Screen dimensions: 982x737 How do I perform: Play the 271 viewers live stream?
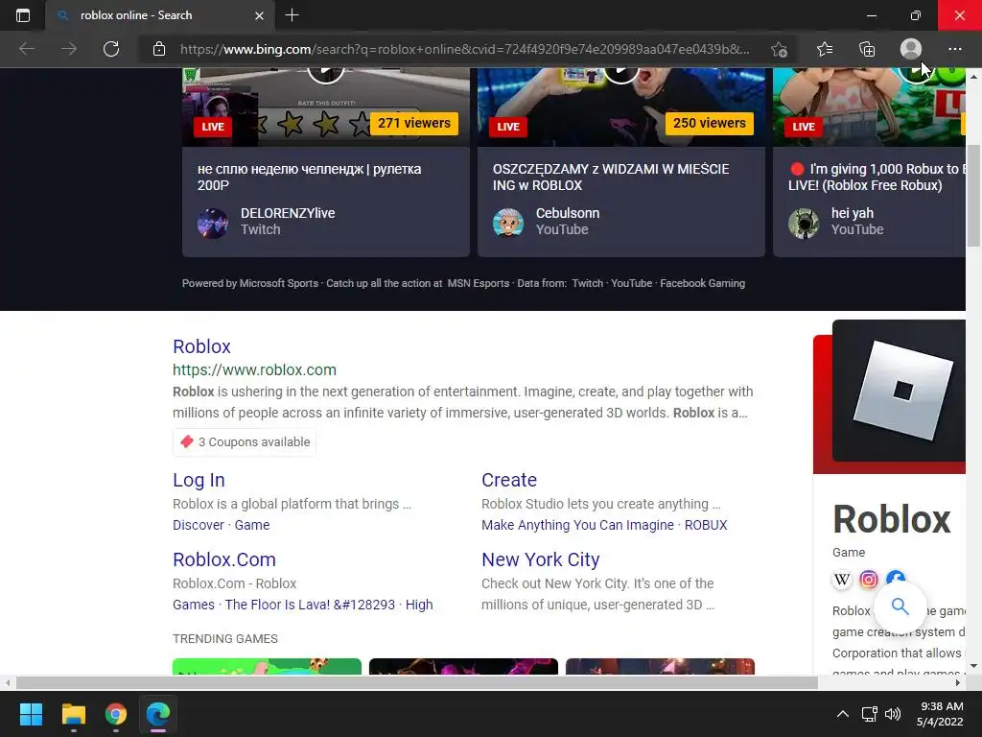point(326,107)
